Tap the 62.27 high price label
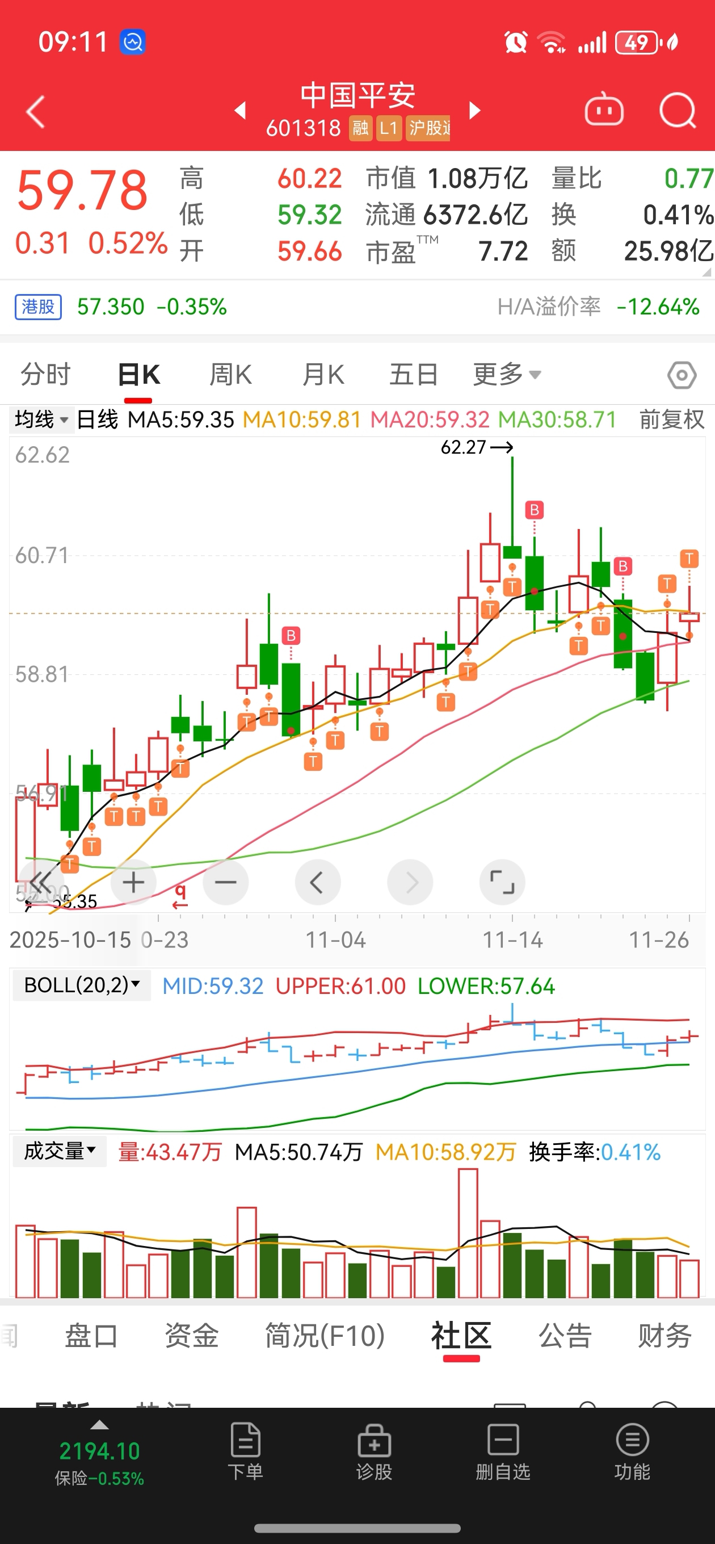This screenshot has width=715, height=1544. pyautogui.click(x=463, y=447)
